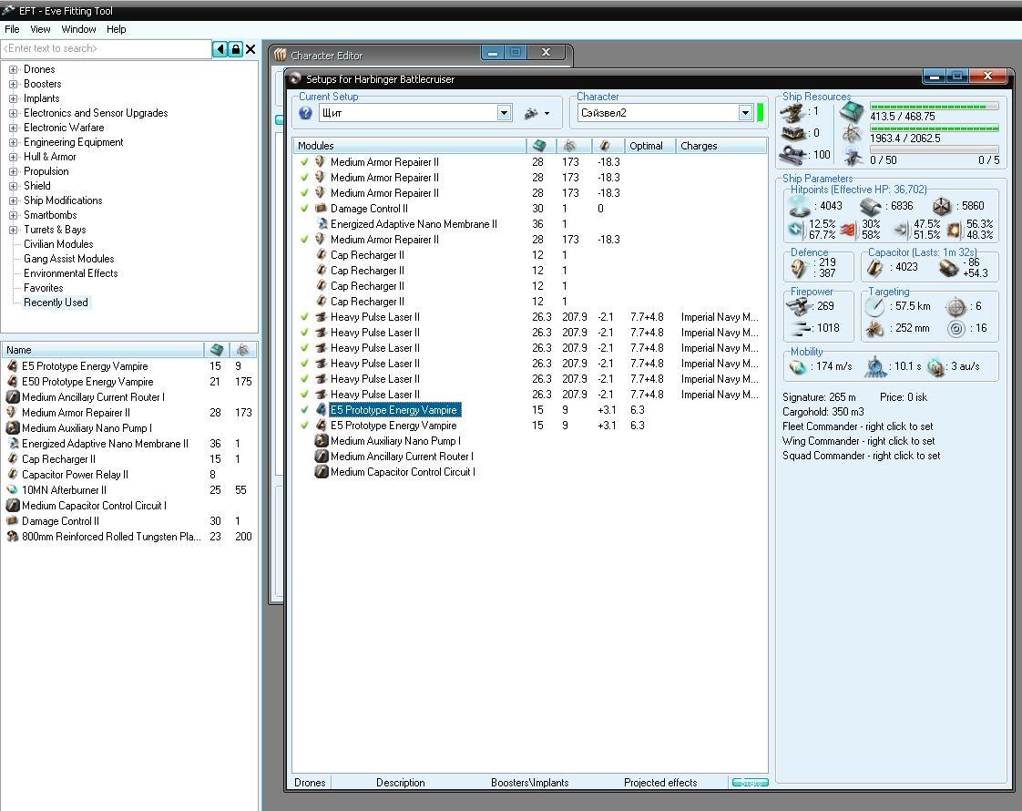Open the Current Setup dropdown arrow

tap(504, 113)
